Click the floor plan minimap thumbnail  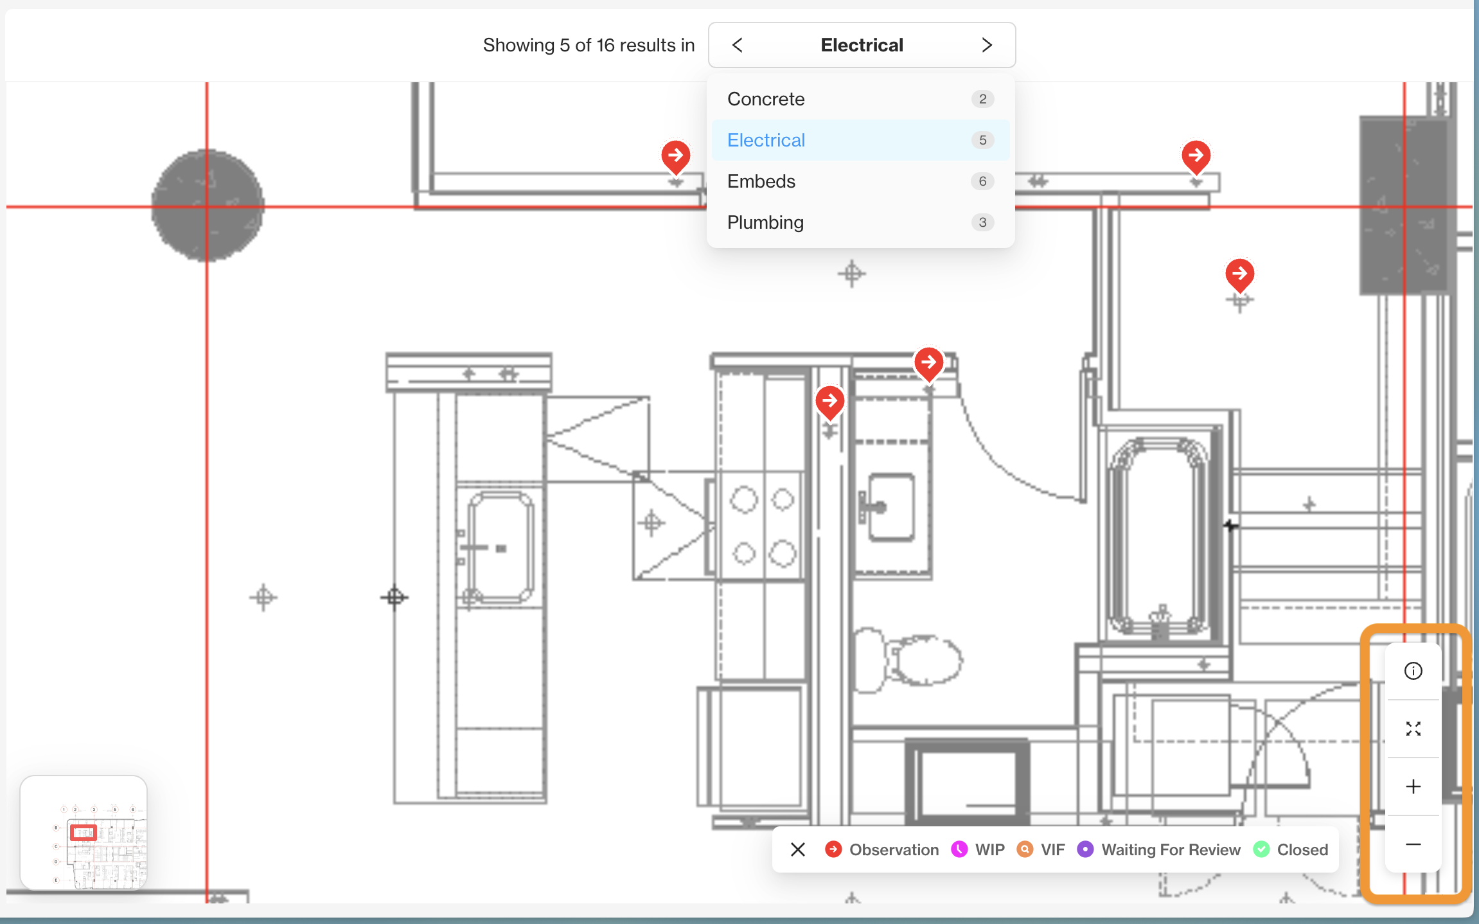84,833
